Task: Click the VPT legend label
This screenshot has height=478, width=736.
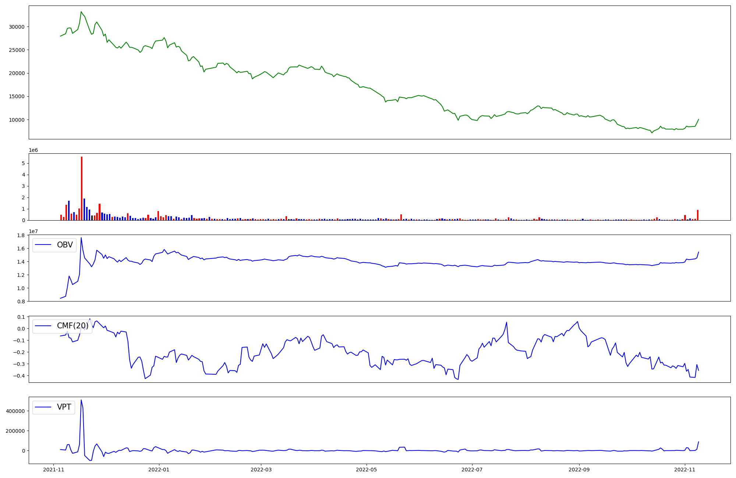Action: [x=64, y=407]
